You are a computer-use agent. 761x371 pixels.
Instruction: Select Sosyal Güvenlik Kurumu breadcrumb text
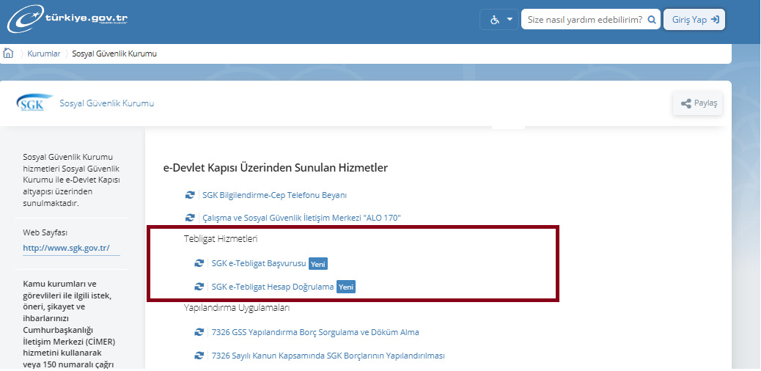[x=114, y=54]
